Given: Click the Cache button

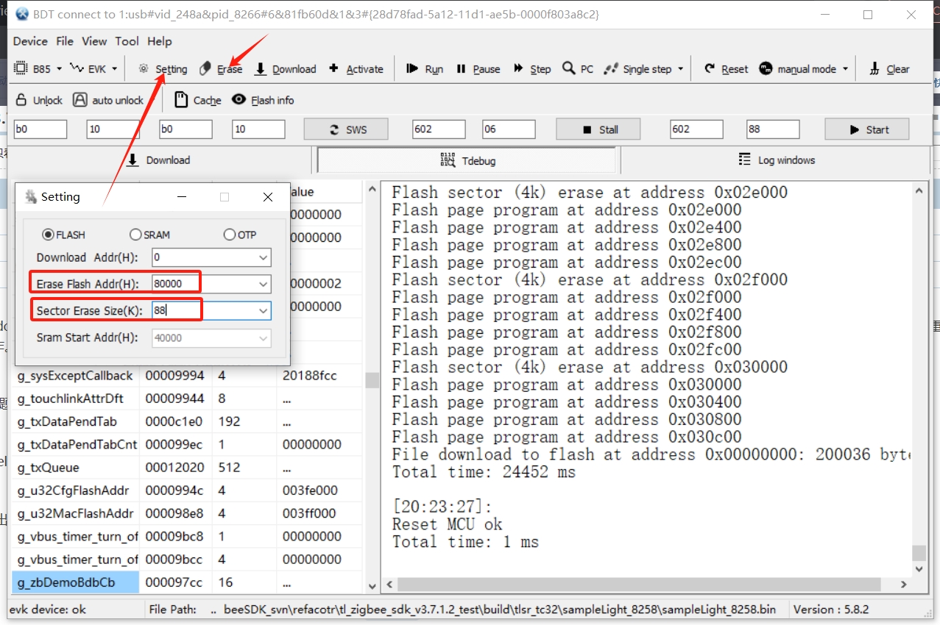Looking at the screenshot, I should (x=197, y=100).
